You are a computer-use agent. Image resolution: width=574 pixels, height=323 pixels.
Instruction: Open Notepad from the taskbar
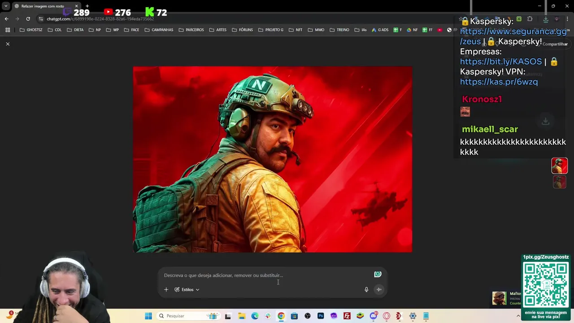tap(426, 316)
